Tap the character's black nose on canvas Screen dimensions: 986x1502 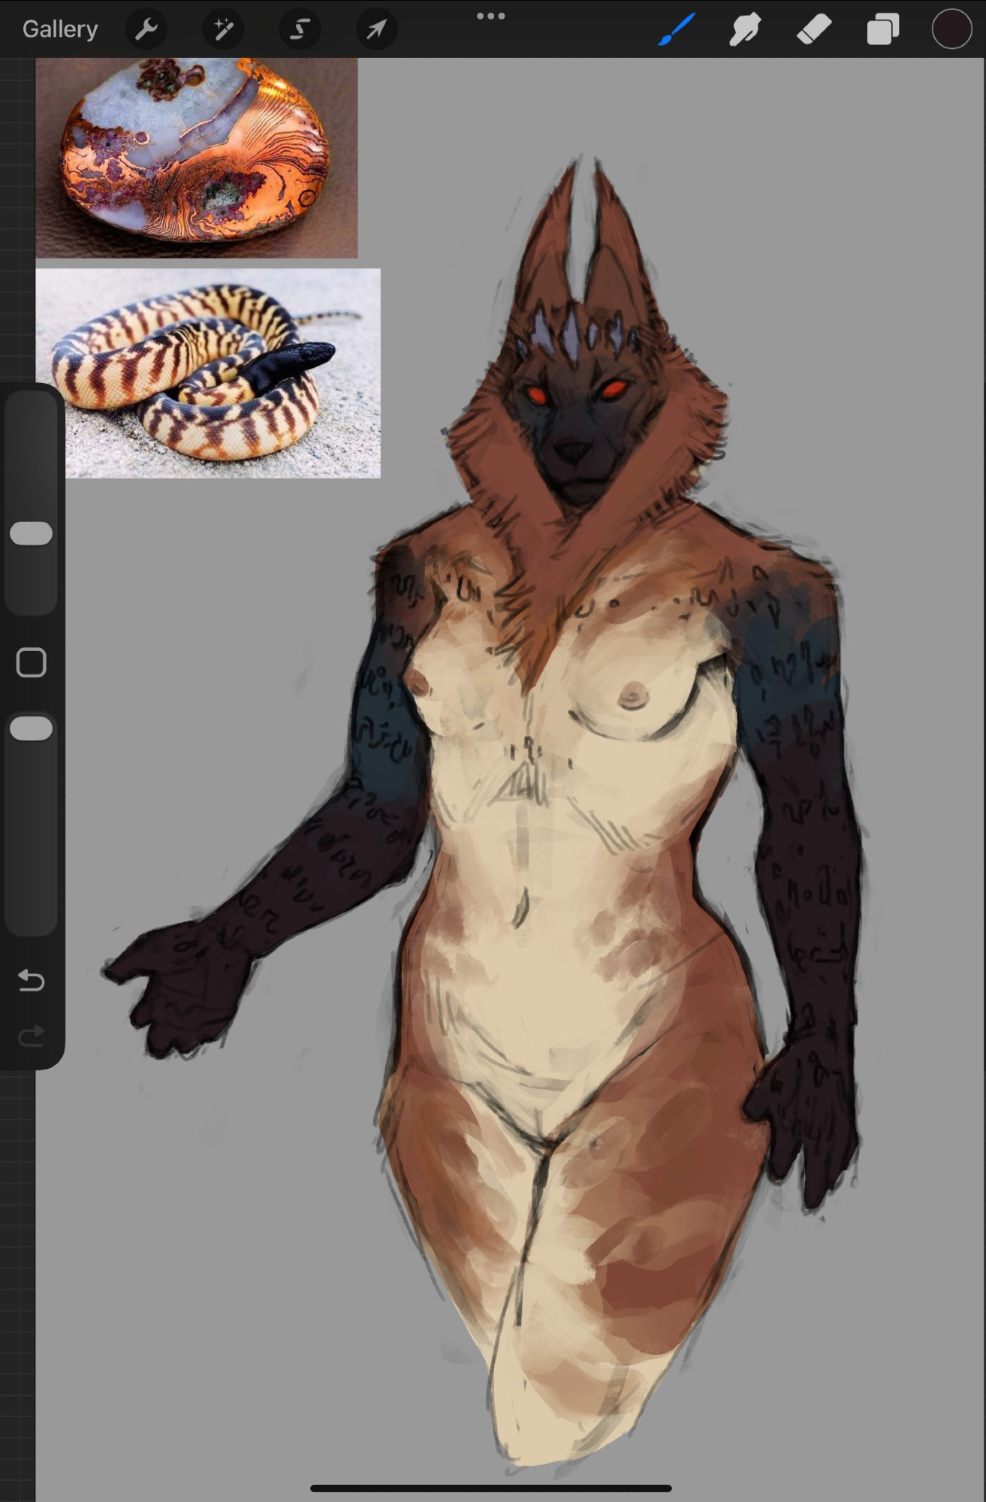pyautogui.click(x=573, y=451)
